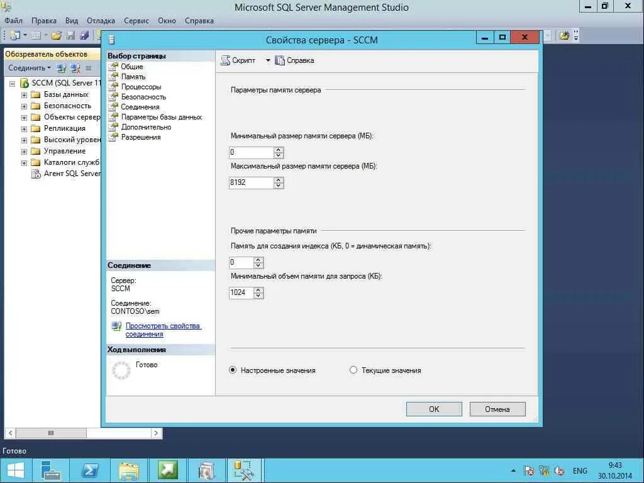Open Параметры базы данных page
Image resolution: width=644 pixels, height=483 pixels.
tap(162, 117)
